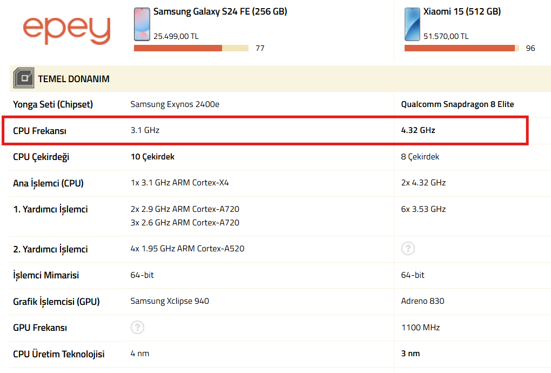Select the 10 Çekirdek value
Viewport: 551px width, 373px height.
tap(152, 157)
